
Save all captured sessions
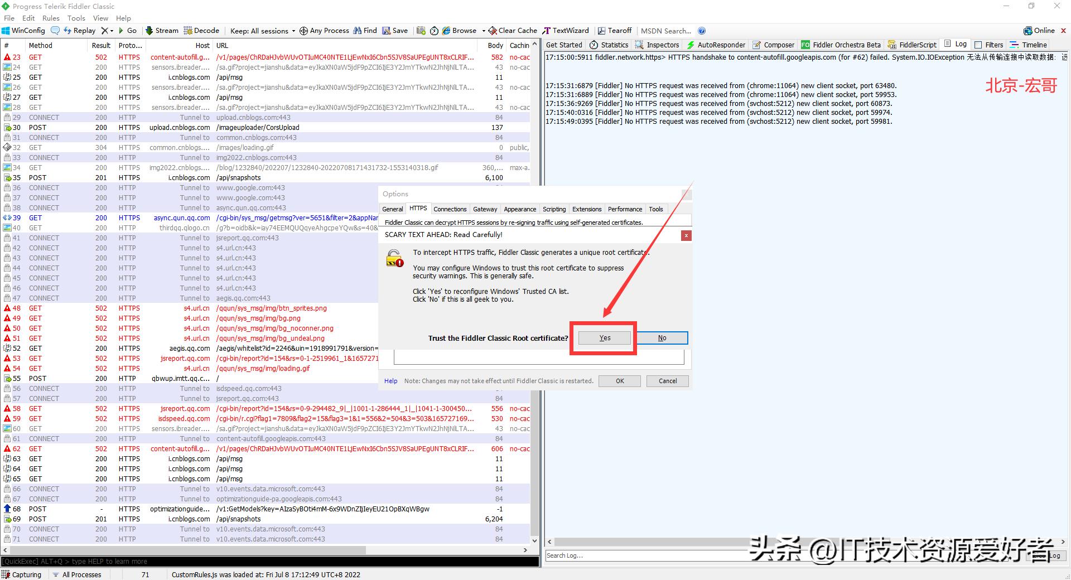tap(395, 30)
